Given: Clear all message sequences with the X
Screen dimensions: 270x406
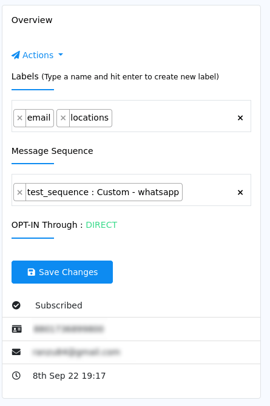Looking at the screenshot, I should coord(240,192).
